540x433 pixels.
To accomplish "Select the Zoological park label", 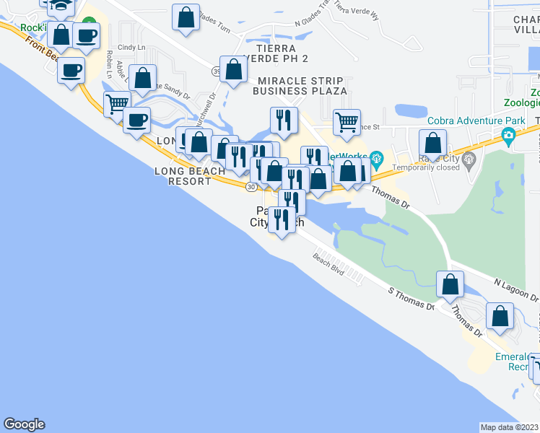I will coord(522,97).
